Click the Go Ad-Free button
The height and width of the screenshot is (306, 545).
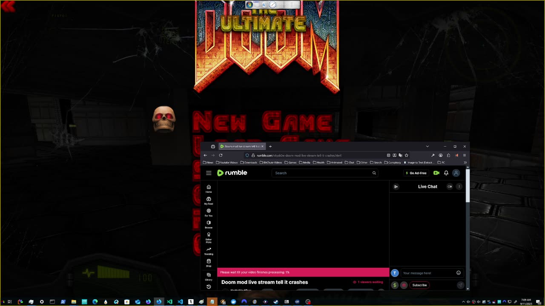point(416,173)
